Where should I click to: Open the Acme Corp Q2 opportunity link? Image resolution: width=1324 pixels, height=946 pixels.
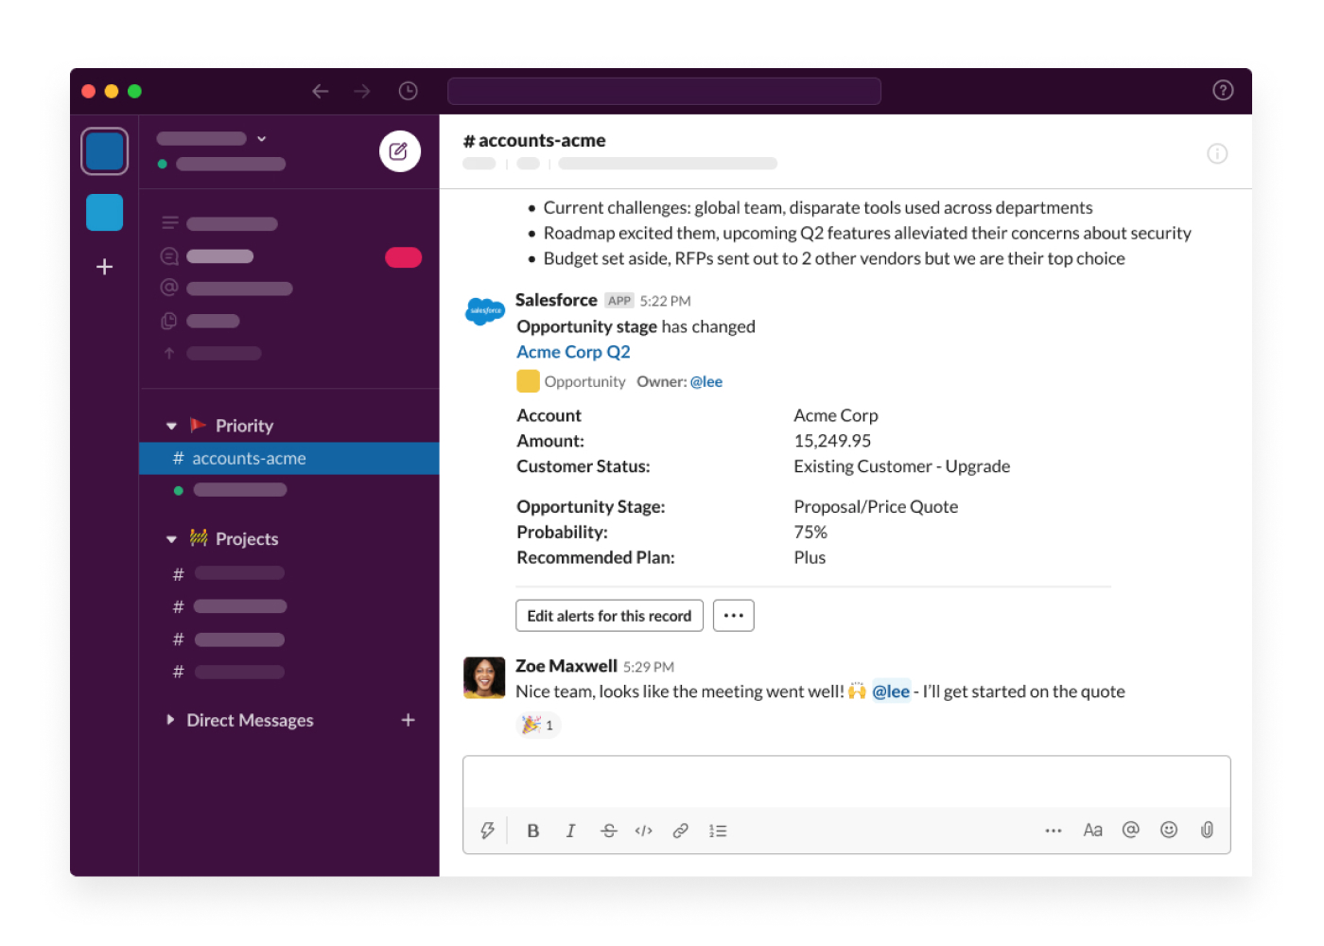572,351
